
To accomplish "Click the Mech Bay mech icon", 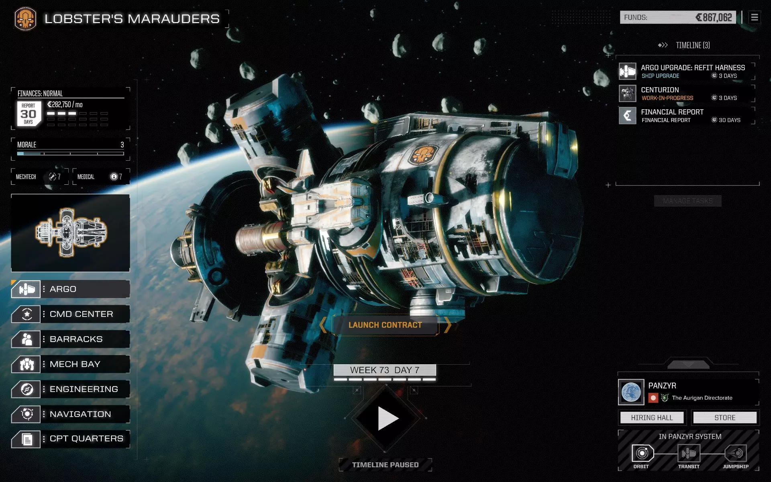I will [x=26, y=364].
